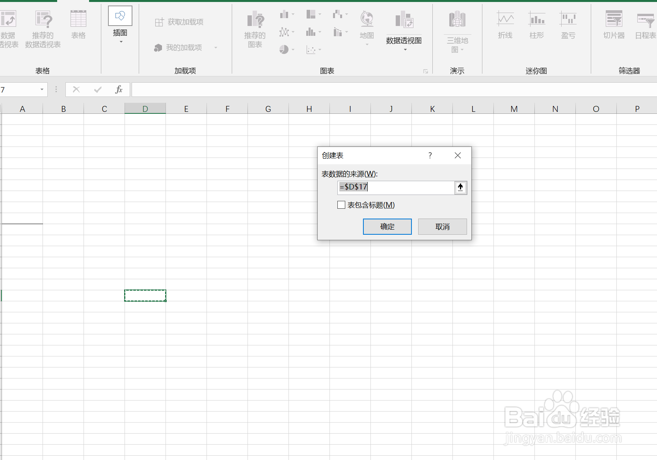657x460 pixels.
Task: Insert a Win/Loss (盈亏) sparkline
Action: pyautogui.click(x=568, y=24)
